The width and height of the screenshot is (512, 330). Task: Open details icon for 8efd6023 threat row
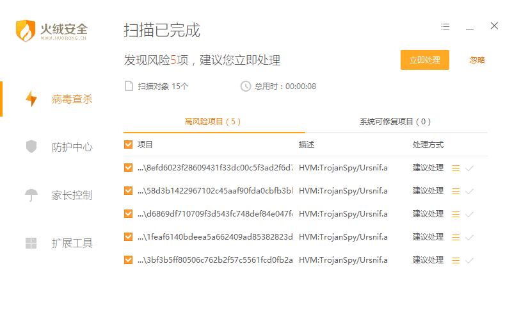(456, 168)
